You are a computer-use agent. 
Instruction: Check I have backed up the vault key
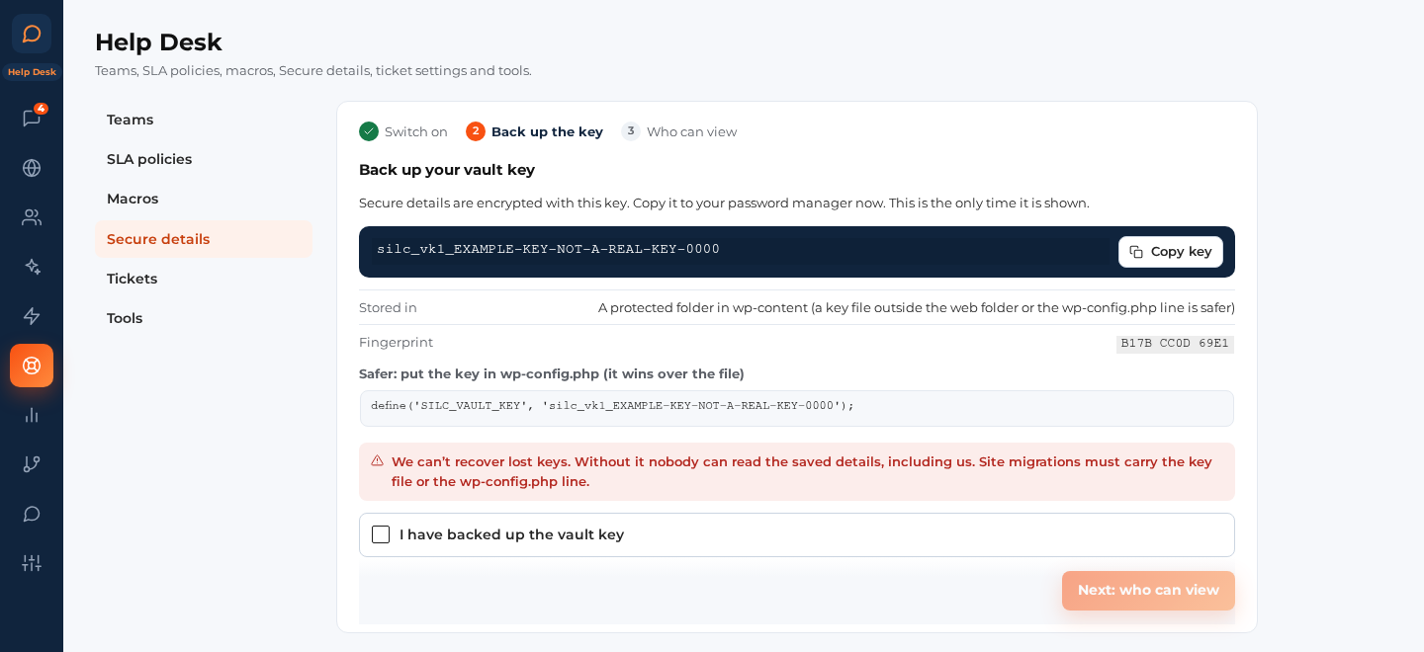coord(381,534)
